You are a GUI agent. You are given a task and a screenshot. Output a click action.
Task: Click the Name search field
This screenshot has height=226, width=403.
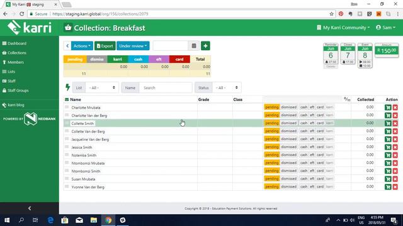166,88
